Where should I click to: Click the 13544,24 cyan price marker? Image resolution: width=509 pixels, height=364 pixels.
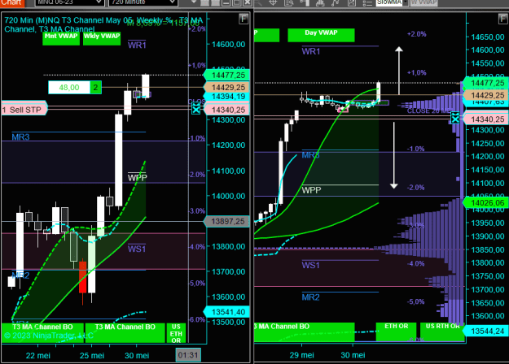coord(485,331)
